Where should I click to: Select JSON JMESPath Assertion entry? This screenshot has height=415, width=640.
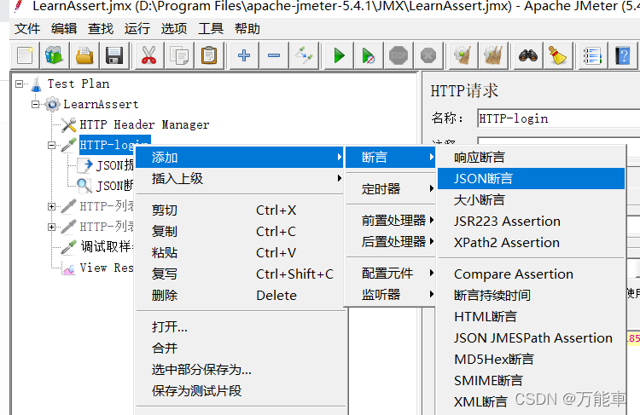coord(531,337)
